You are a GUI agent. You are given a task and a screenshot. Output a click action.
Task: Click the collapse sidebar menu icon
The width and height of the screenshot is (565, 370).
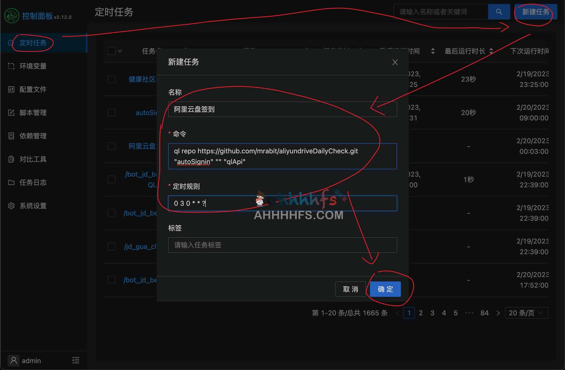76,360
